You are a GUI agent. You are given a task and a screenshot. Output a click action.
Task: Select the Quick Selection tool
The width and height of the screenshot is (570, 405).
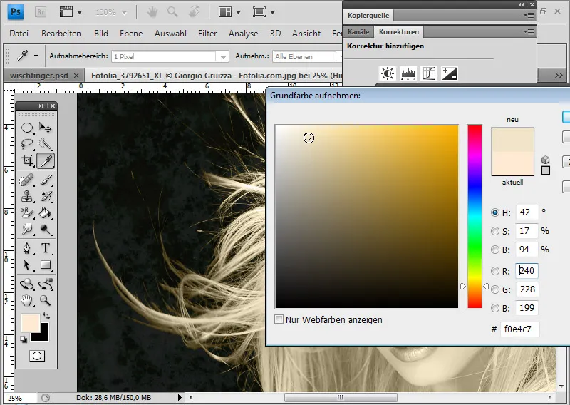(x=46, y=144)
